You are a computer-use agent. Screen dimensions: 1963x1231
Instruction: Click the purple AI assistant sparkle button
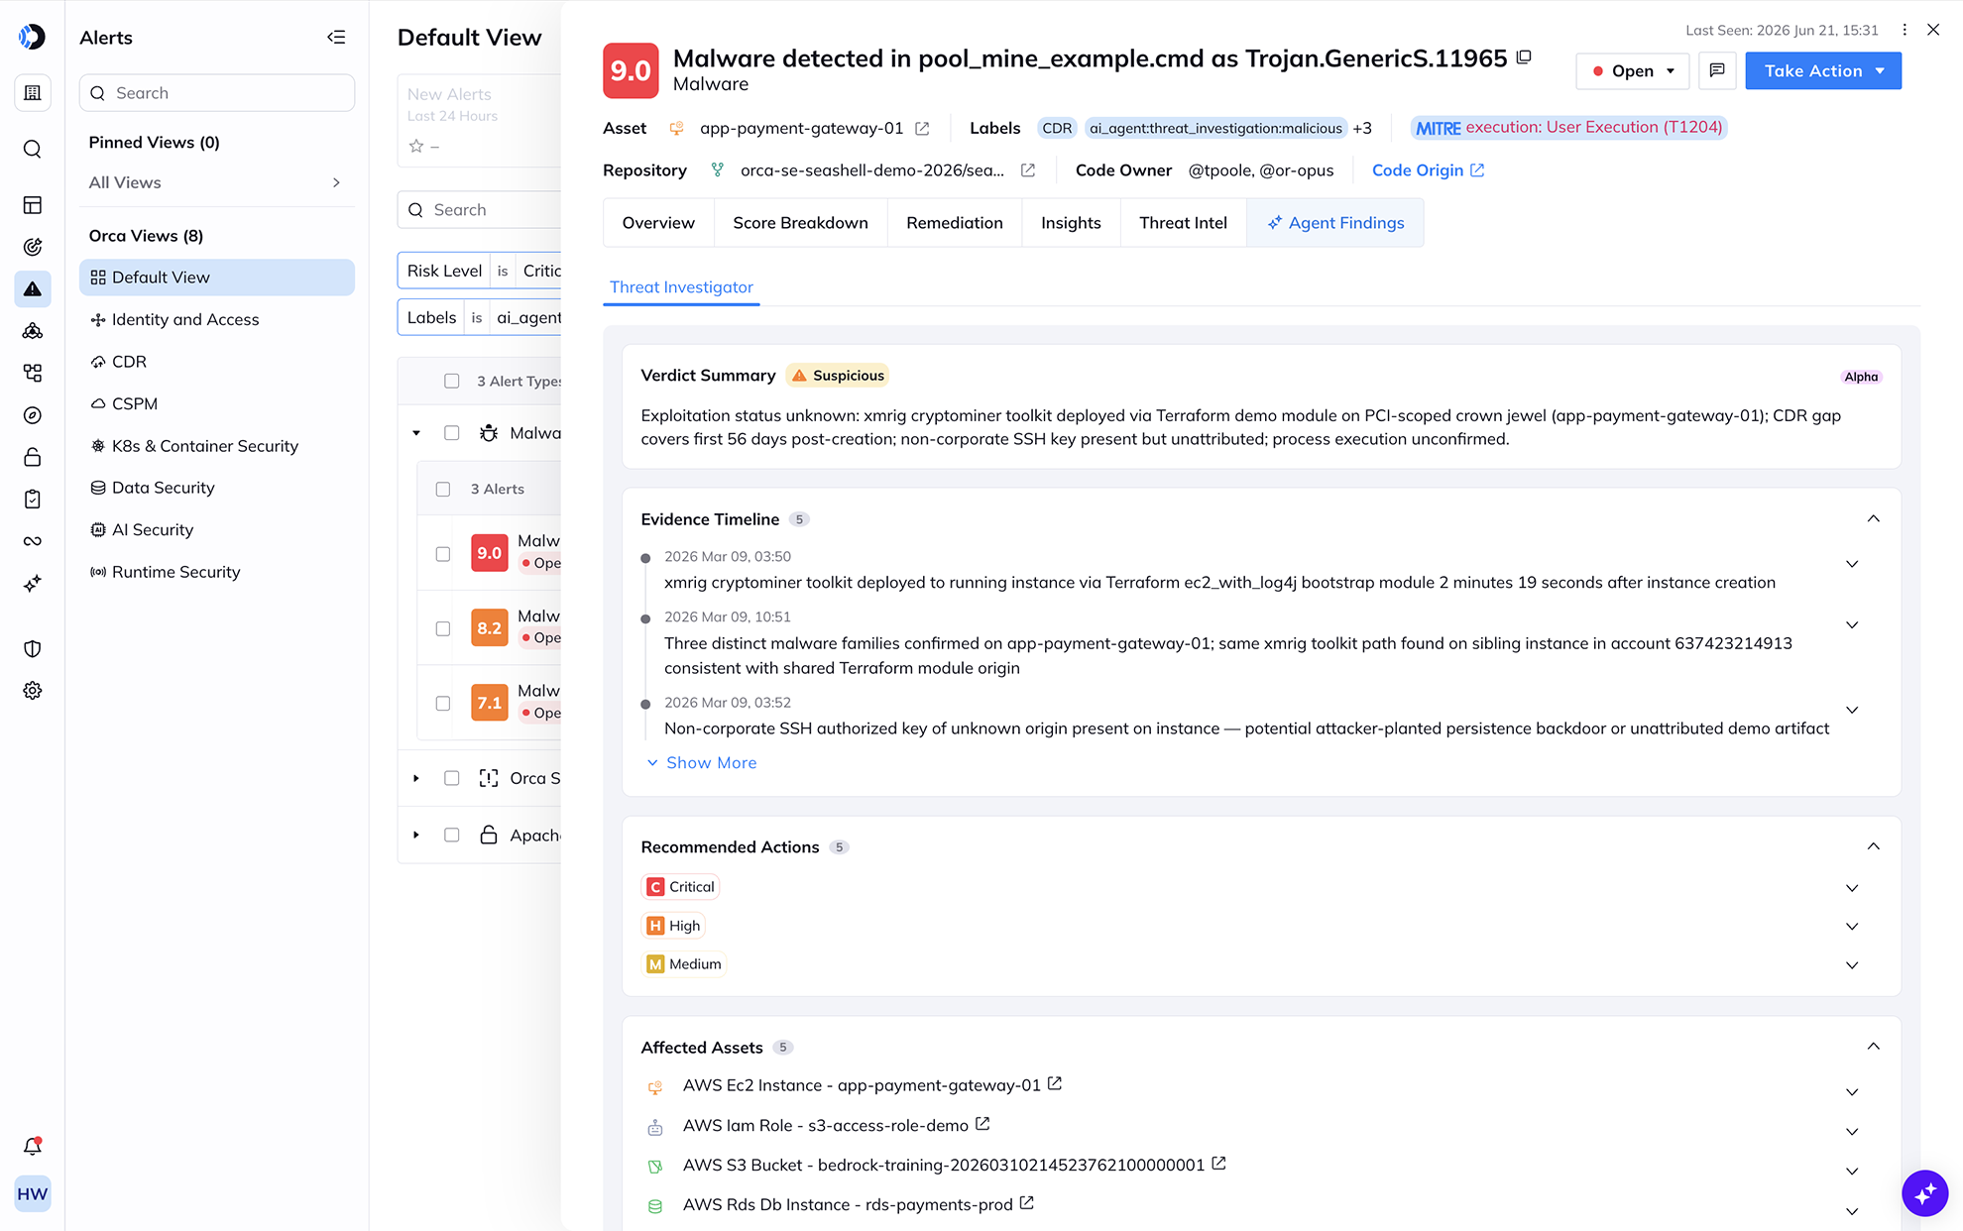(1924, 1192)
